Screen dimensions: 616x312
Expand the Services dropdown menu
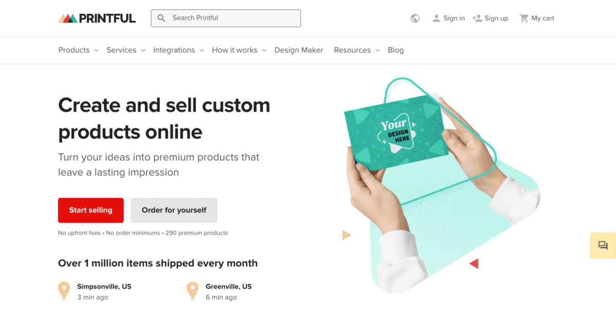[x=126, y=50]
